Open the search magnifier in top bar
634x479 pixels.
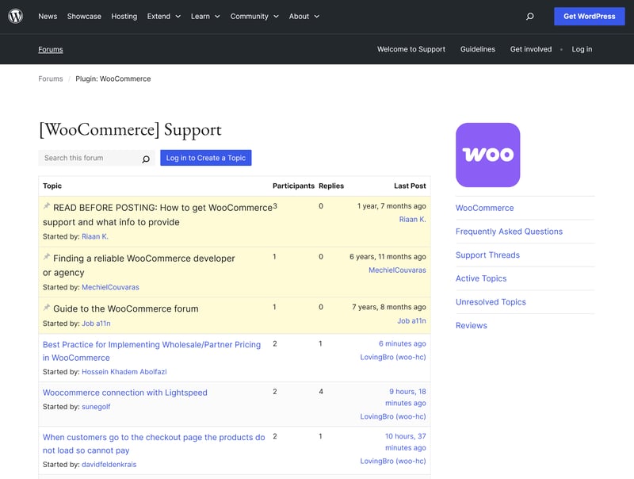click(x=530, y=16)
